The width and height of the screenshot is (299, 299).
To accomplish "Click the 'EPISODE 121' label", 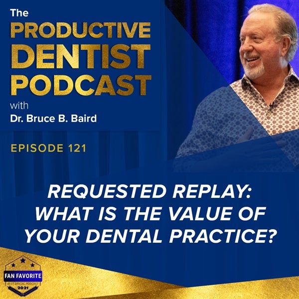I will click(48, 148).
